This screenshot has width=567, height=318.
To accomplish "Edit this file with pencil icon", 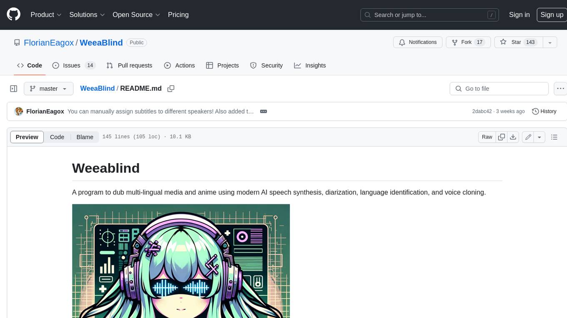I will pyautogui.click(x=528, y=137).
